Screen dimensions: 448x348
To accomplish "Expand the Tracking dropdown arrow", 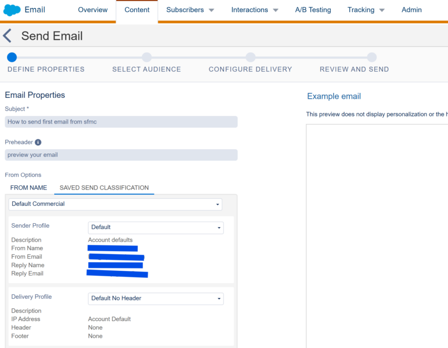I will tap(381, 10).
